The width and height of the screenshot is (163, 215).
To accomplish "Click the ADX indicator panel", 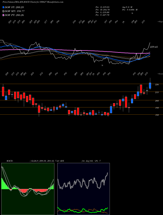I will [x=83, y=189].
